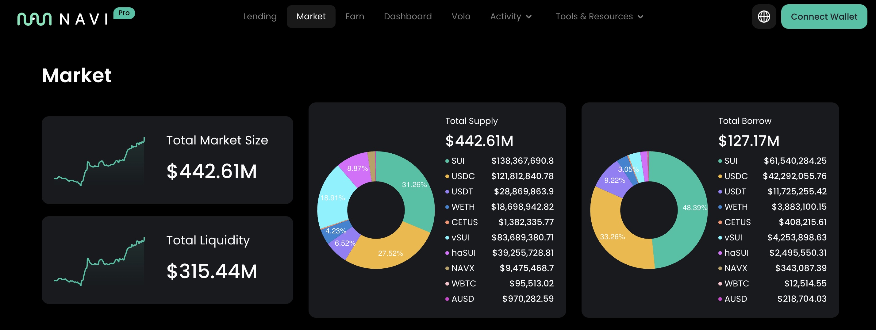876x330 pixels.
Task: Click AUSD legend dot in Total Supply
Action: (447, 299)
